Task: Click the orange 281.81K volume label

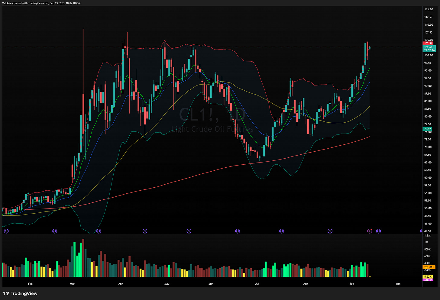Action: coord(429,267)
